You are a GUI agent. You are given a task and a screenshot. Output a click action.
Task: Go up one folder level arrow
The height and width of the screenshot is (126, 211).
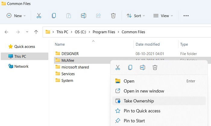(36, 32)
